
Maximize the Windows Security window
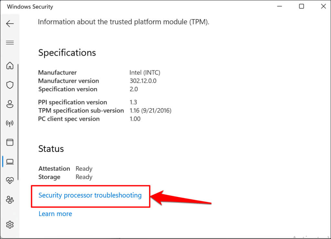pos(301,6)
